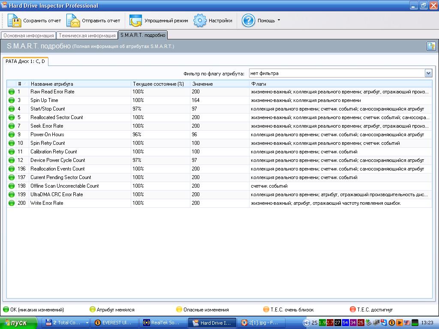Click green status icon for Write Error Rate
Screen dimensions: 439x329
(12, 203)
